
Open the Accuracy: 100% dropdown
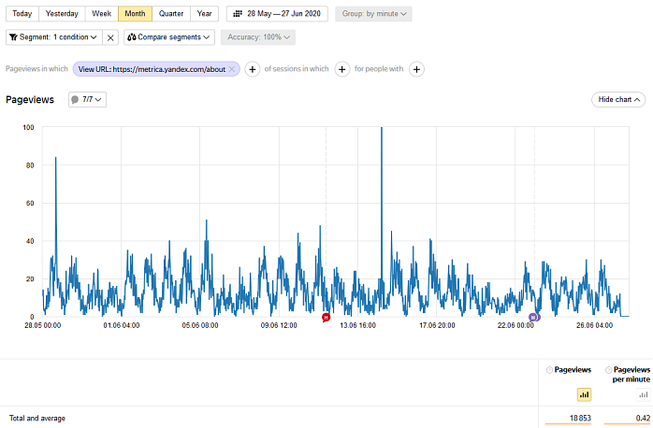pyautogui.click(x=258, y=37)
